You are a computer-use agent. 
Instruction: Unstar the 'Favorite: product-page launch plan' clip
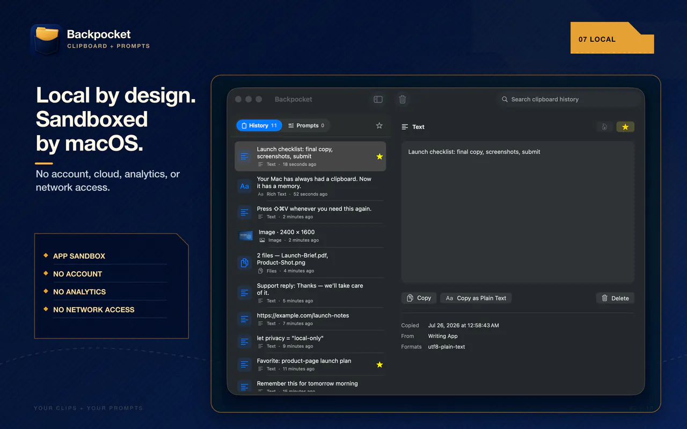[x=379, y=365]
